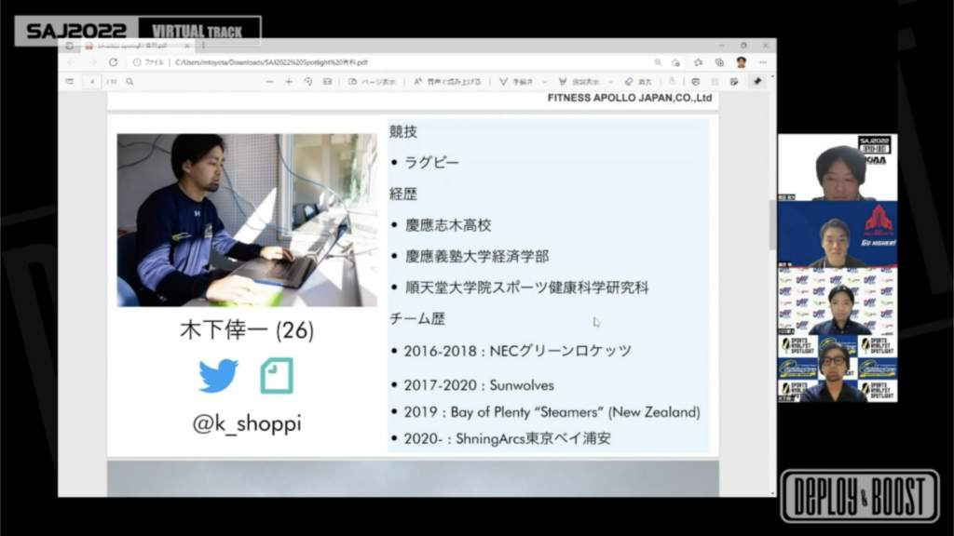This screenshot has height=536, width=954.
Task: Select the 消去 eraser tool
Action: click(638, 82)
